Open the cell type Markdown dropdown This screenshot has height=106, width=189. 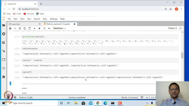point(59,28)
